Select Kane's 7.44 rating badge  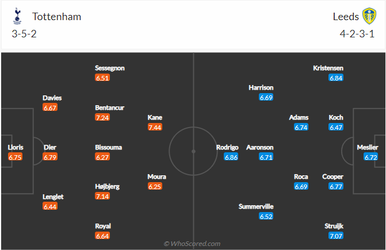pos(155,127)
